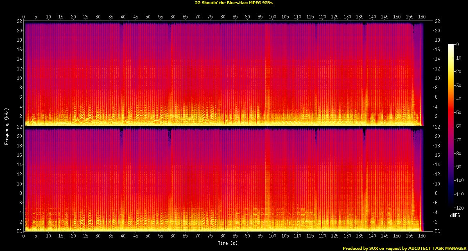Viewport: 468px width, 251px height.
Task: Click the "DC" label at the bottom-left of the lower channel
Action: coord(19,231)
